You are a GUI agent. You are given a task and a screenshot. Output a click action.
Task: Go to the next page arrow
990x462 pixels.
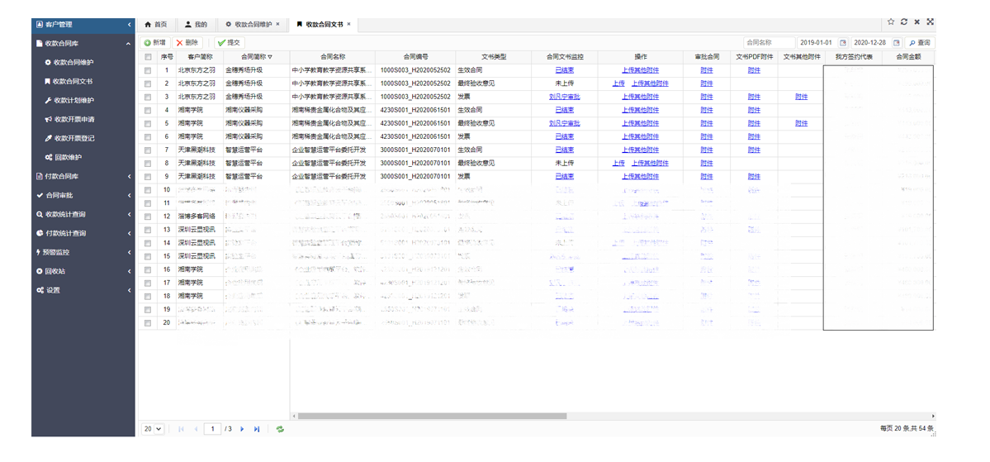242,428
